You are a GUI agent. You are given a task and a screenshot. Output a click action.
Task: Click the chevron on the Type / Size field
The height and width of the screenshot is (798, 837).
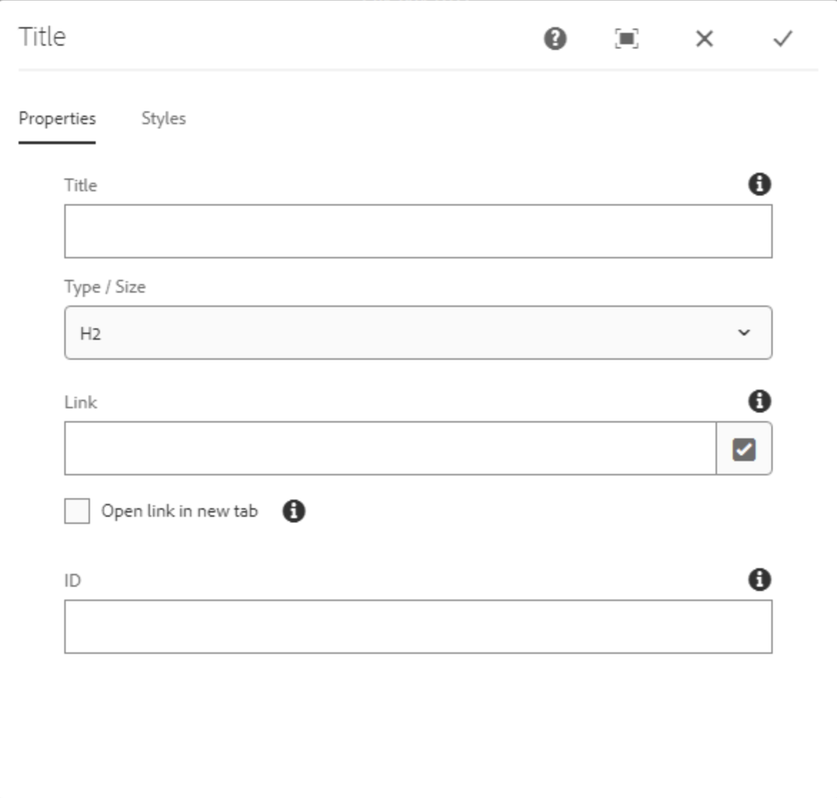(744, 333)
